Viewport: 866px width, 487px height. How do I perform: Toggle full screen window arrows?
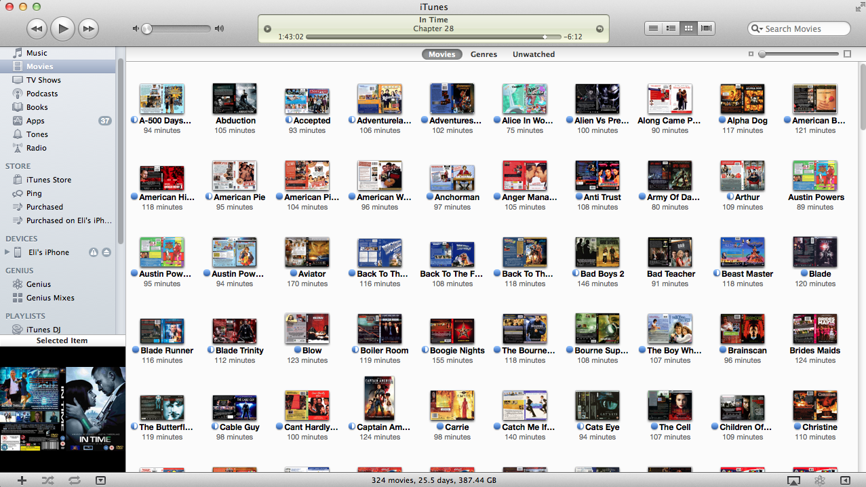859,6
